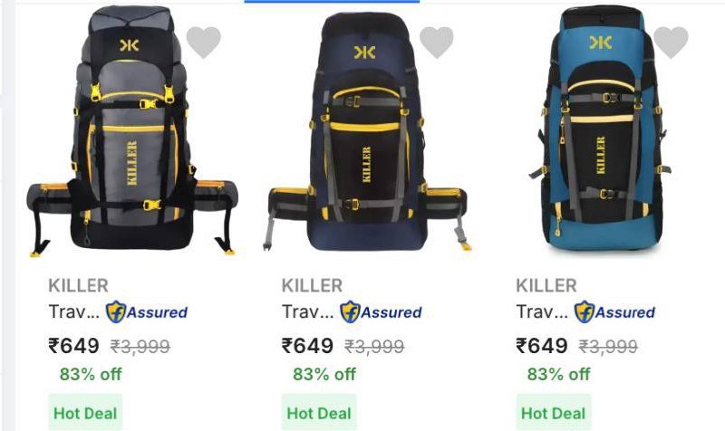Image resolution: width=725 pixels, height=431 pixels.
Task: Open the navy blue Killer rucksack image
Action: (x=369, y=132)
